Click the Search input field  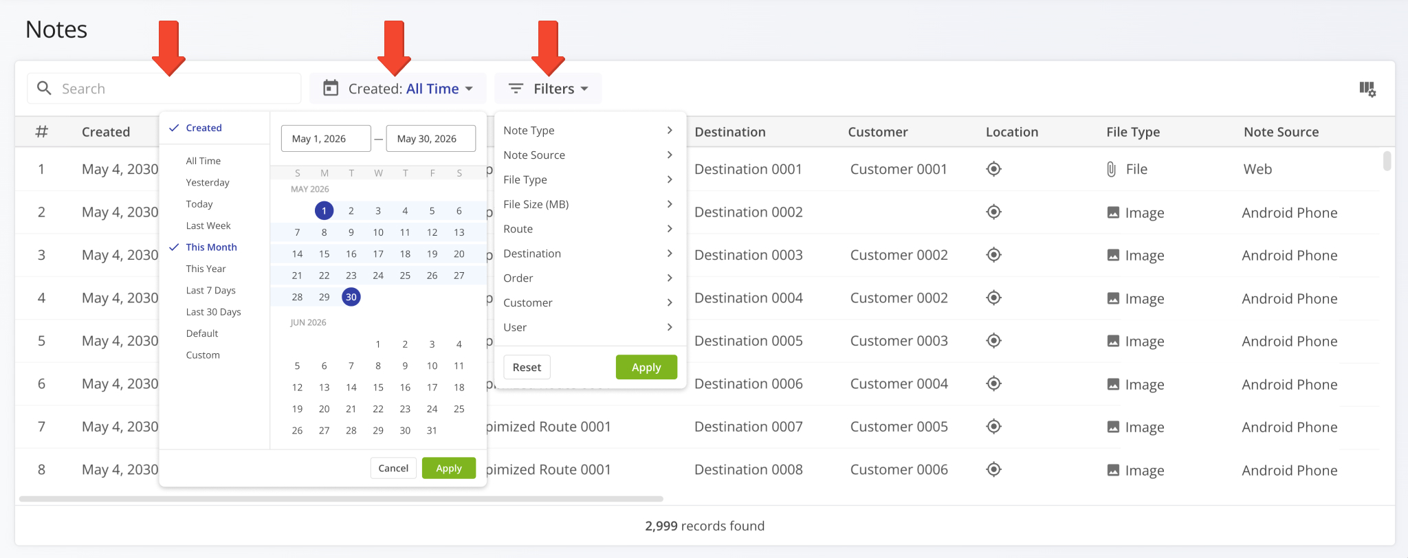click(x=164, y=89)
